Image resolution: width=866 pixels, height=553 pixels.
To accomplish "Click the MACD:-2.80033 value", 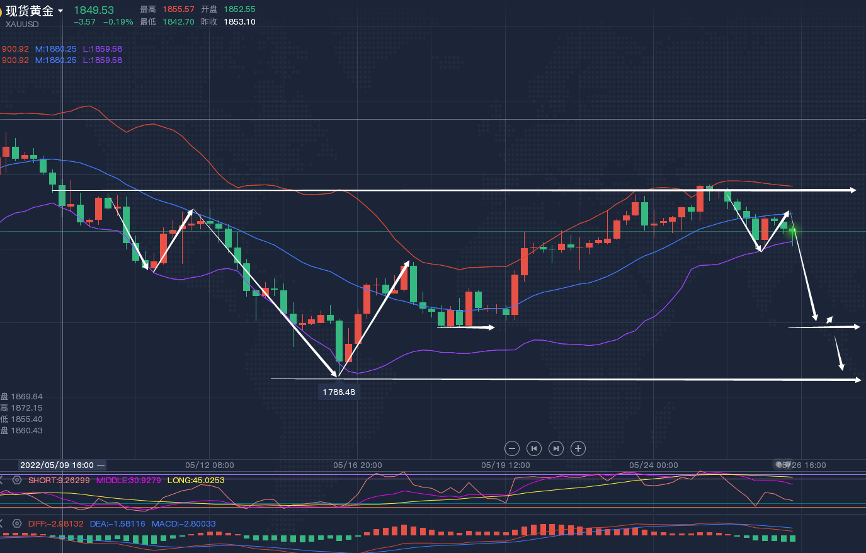I will tap(184, 523).
